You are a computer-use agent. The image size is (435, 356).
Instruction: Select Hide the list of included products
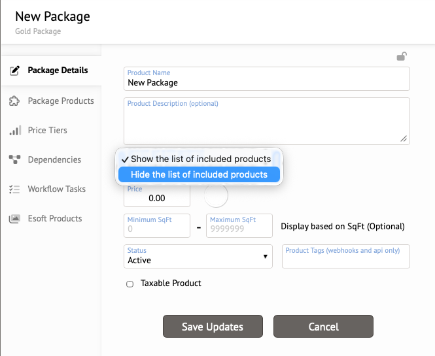(x=200, y=174)
